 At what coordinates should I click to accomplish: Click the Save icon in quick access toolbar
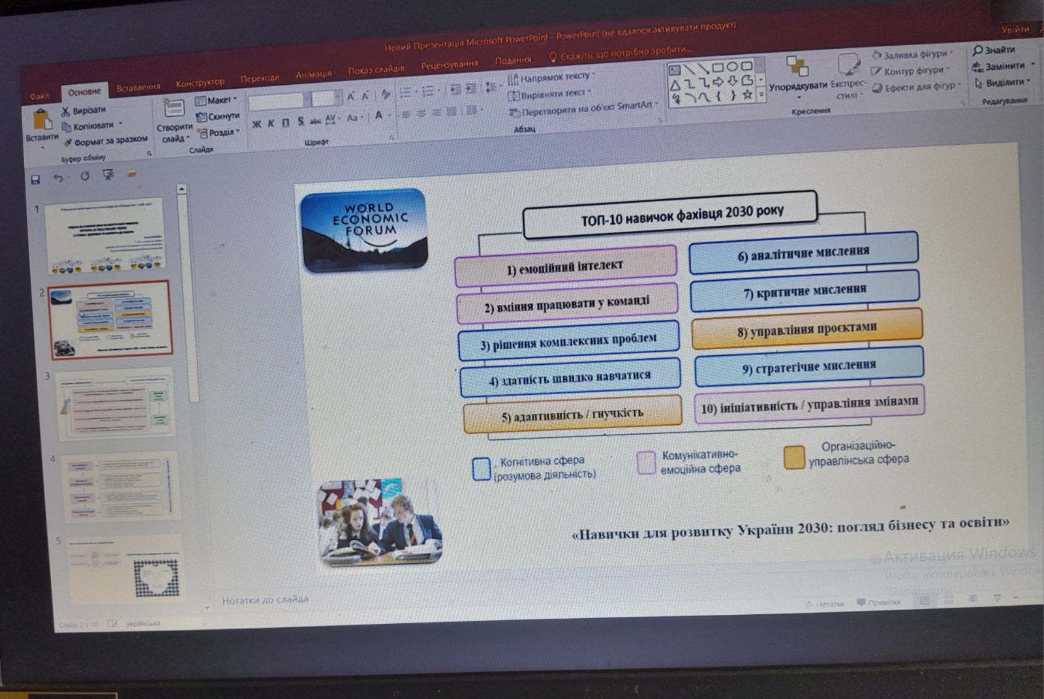[35, 179]
